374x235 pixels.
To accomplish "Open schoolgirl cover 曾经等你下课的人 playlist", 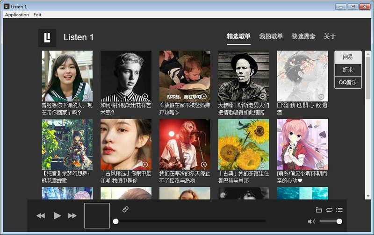I will 67,76.
